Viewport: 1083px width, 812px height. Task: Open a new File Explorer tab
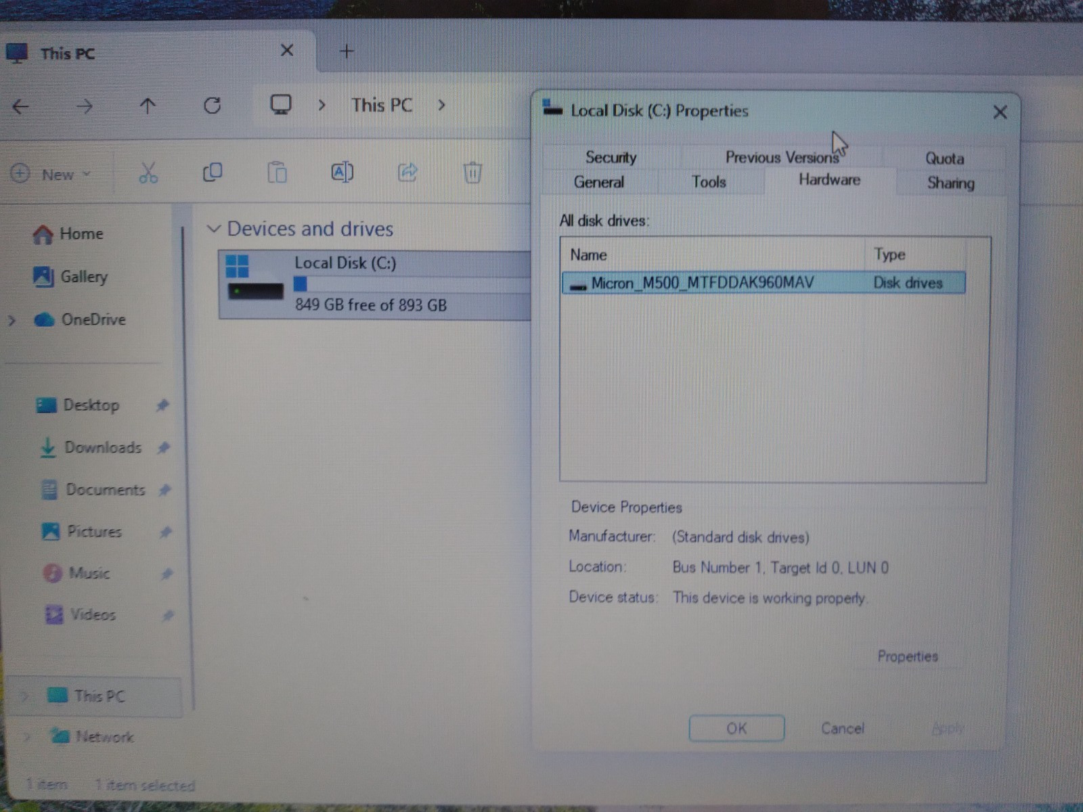[347, 51]
